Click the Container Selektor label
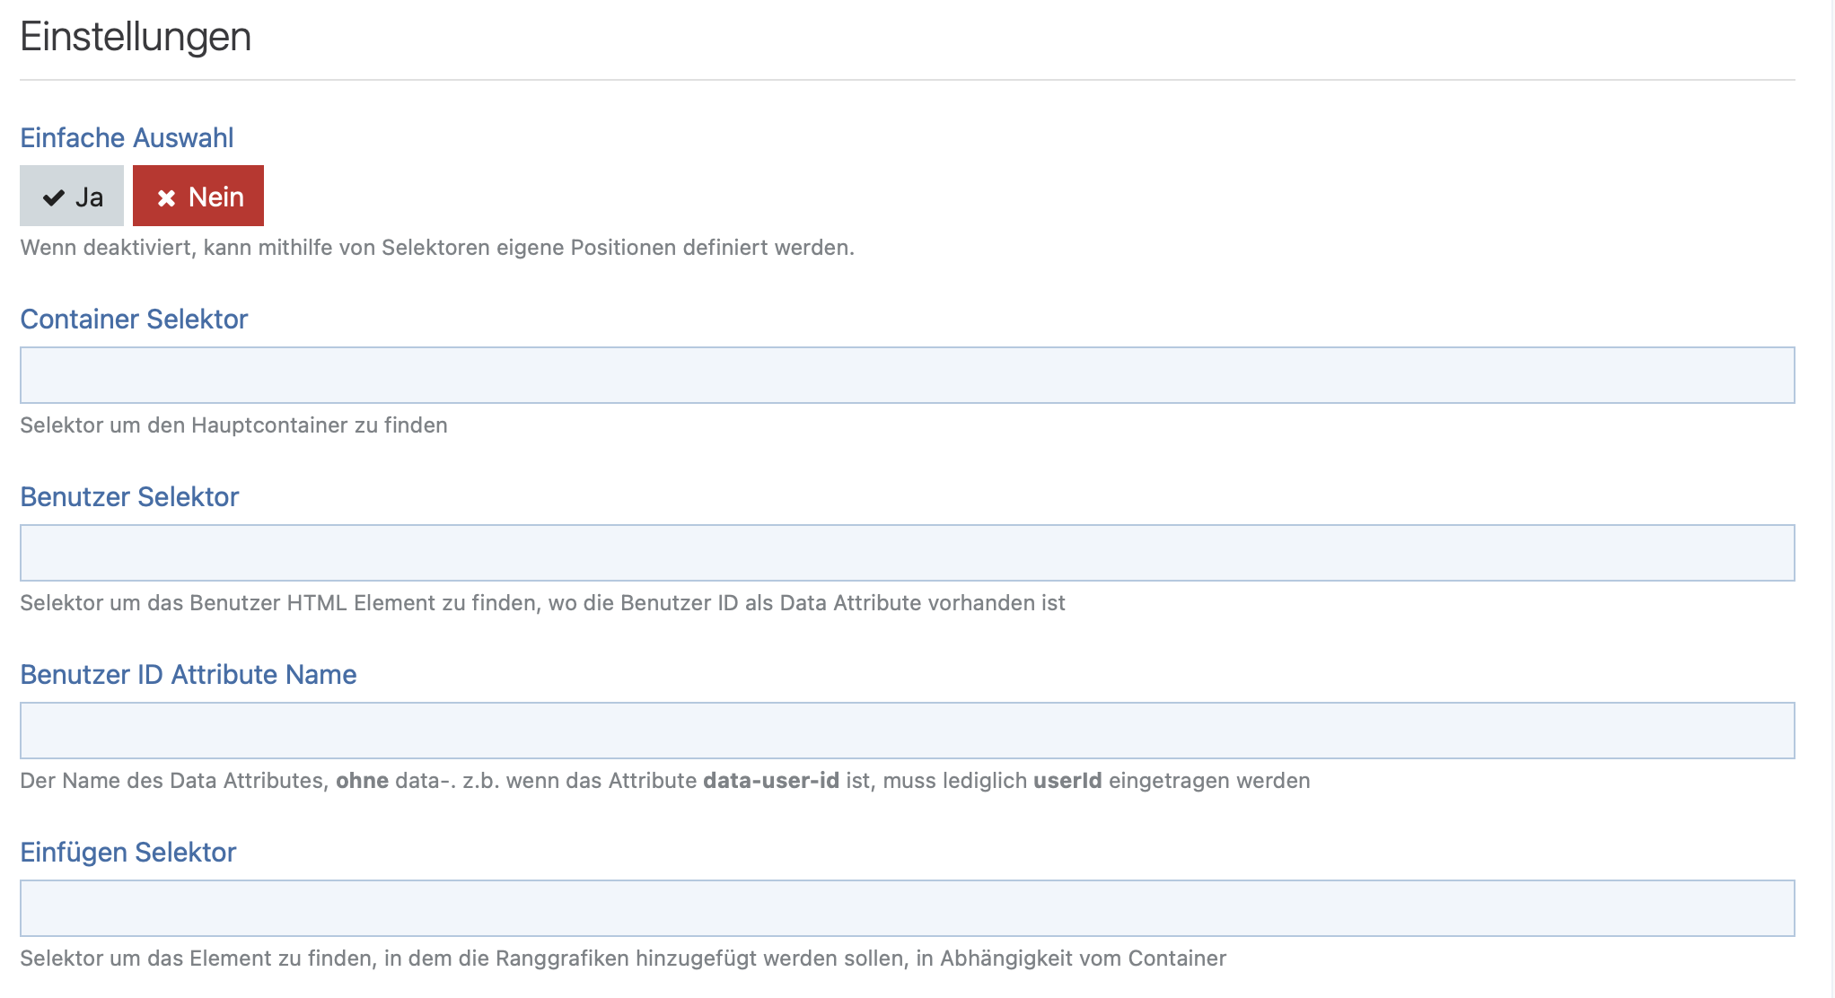 pyautogui.click(x=134, y=319)
